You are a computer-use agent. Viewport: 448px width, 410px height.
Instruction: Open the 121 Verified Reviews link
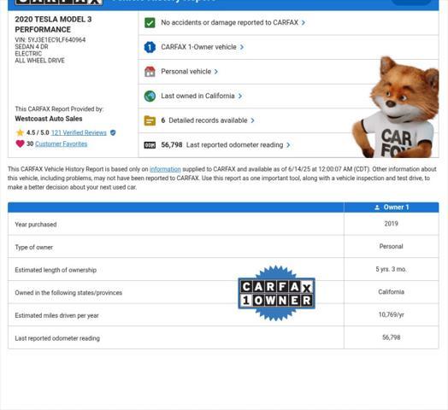pos(79,132)
